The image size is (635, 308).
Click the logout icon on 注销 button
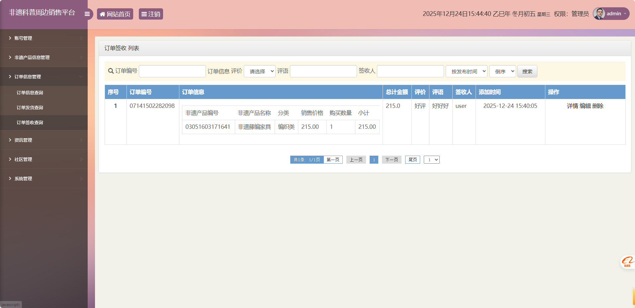(x=144, y=14)
